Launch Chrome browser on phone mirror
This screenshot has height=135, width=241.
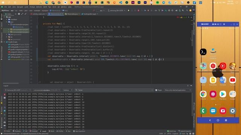click(203, 94)
